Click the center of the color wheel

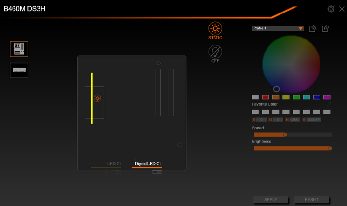pos(291,64)
